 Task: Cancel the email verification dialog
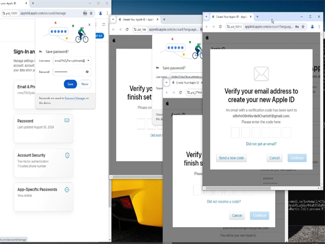[x=274, y=158]
